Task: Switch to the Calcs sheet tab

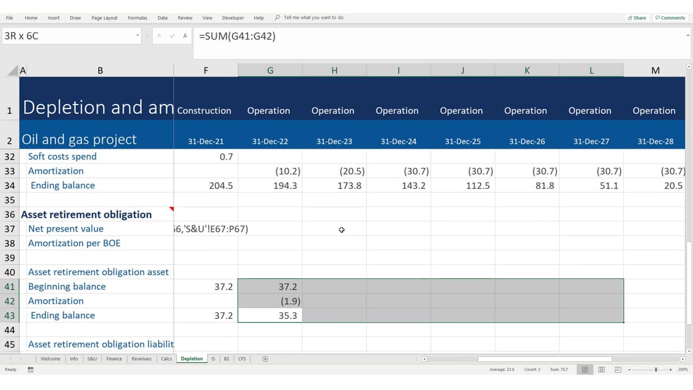Action: [166, 359]
